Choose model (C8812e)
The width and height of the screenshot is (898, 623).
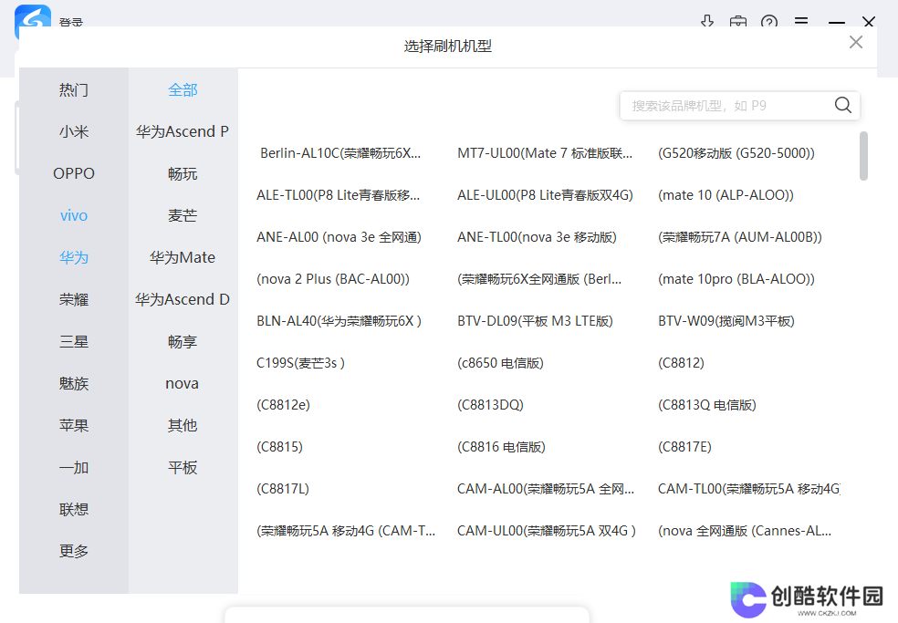point(284,405)
